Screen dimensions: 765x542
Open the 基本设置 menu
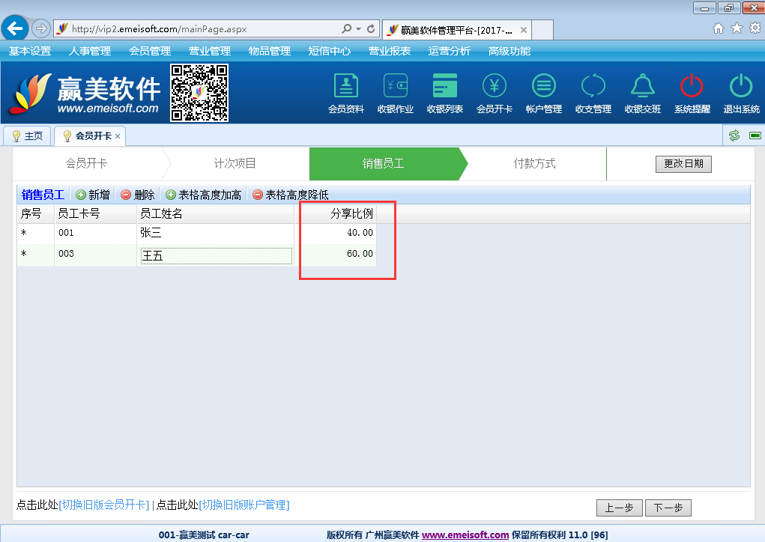pos(30,51)
